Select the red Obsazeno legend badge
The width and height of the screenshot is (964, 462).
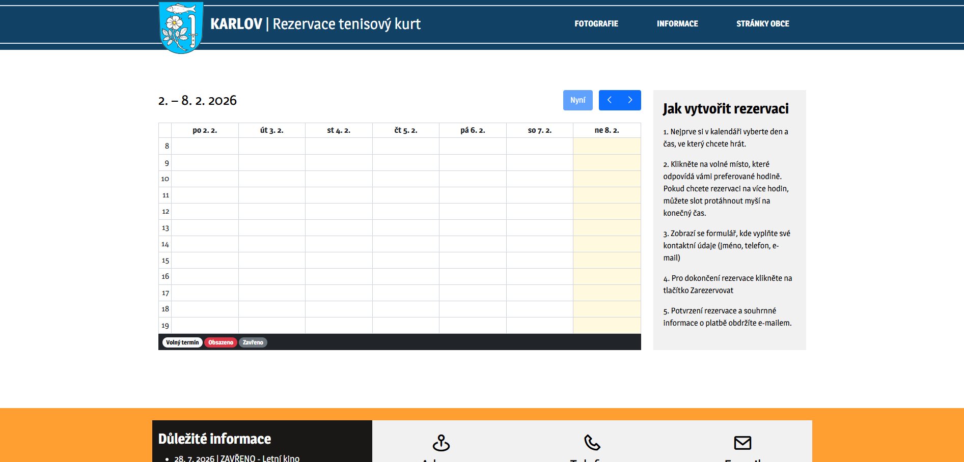[221, 342]
